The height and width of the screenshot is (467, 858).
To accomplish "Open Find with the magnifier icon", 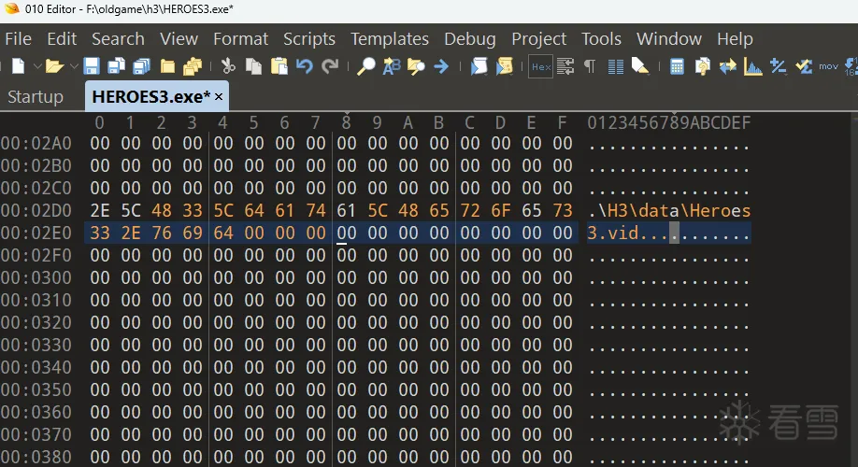I will (366, 66).
